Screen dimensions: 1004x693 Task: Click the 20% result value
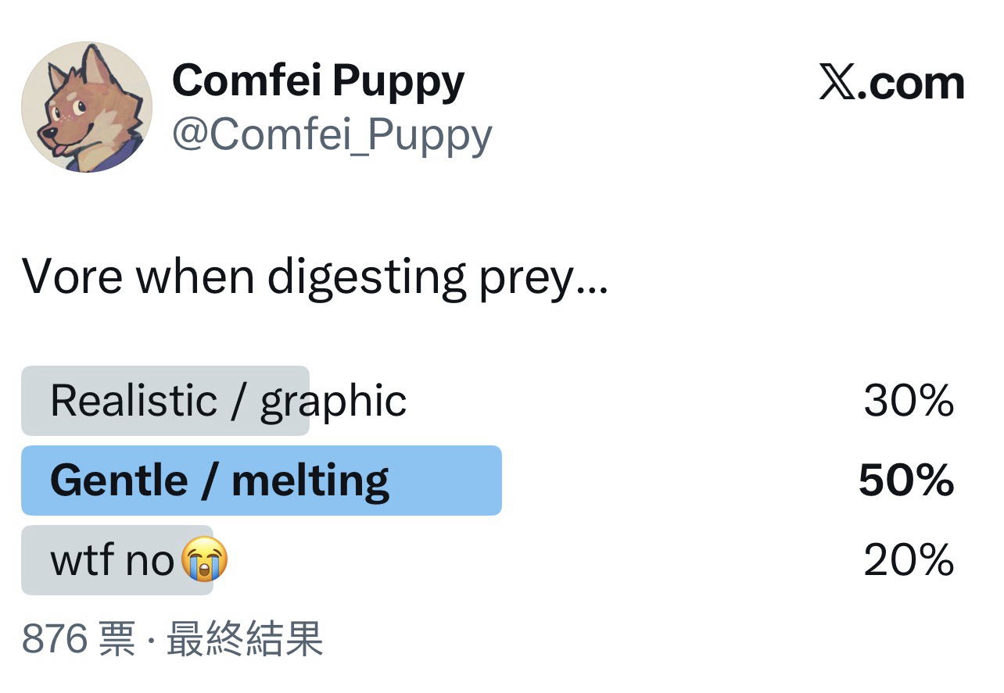click(x=909, y=560)
